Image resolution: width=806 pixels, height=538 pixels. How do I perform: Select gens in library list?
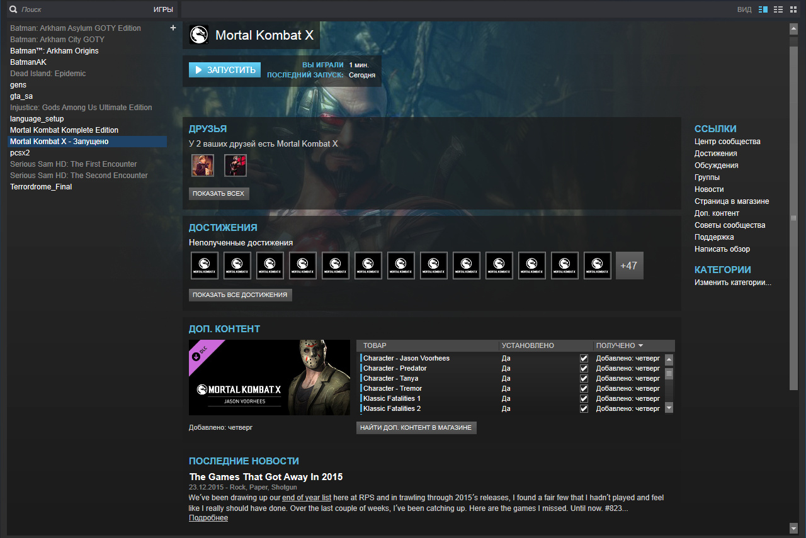tap(18, 85)
